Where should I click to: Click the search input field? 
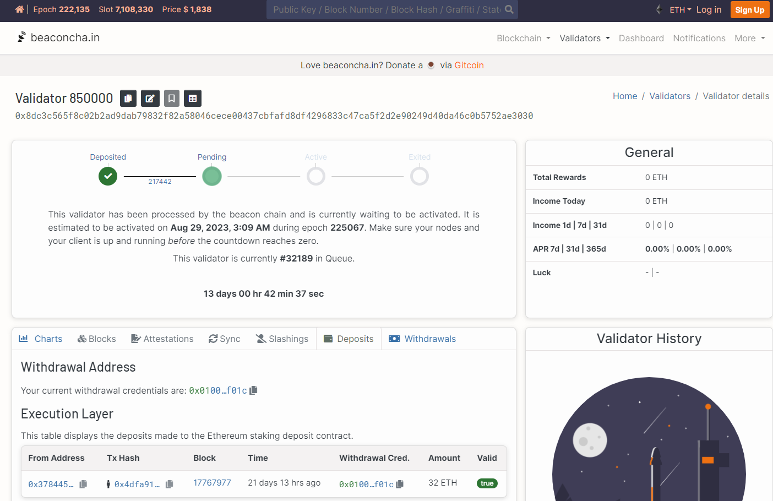(385, 9)
